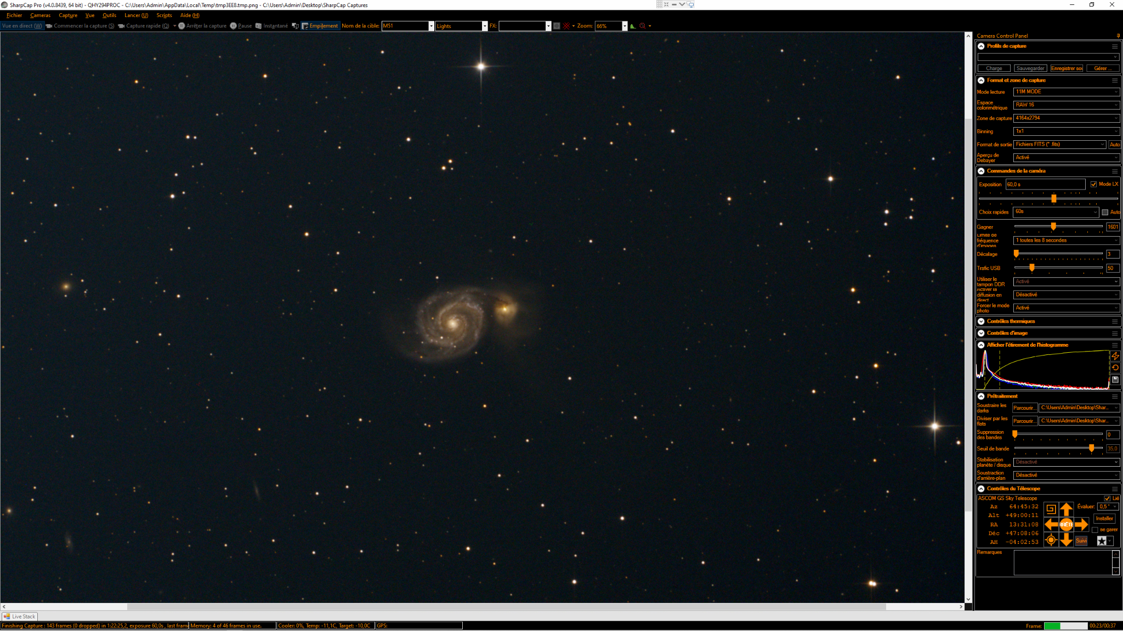Screen dimensions: 1123x631
Task: Open the Zoom percentage dropdown
Action: [625, 26]
